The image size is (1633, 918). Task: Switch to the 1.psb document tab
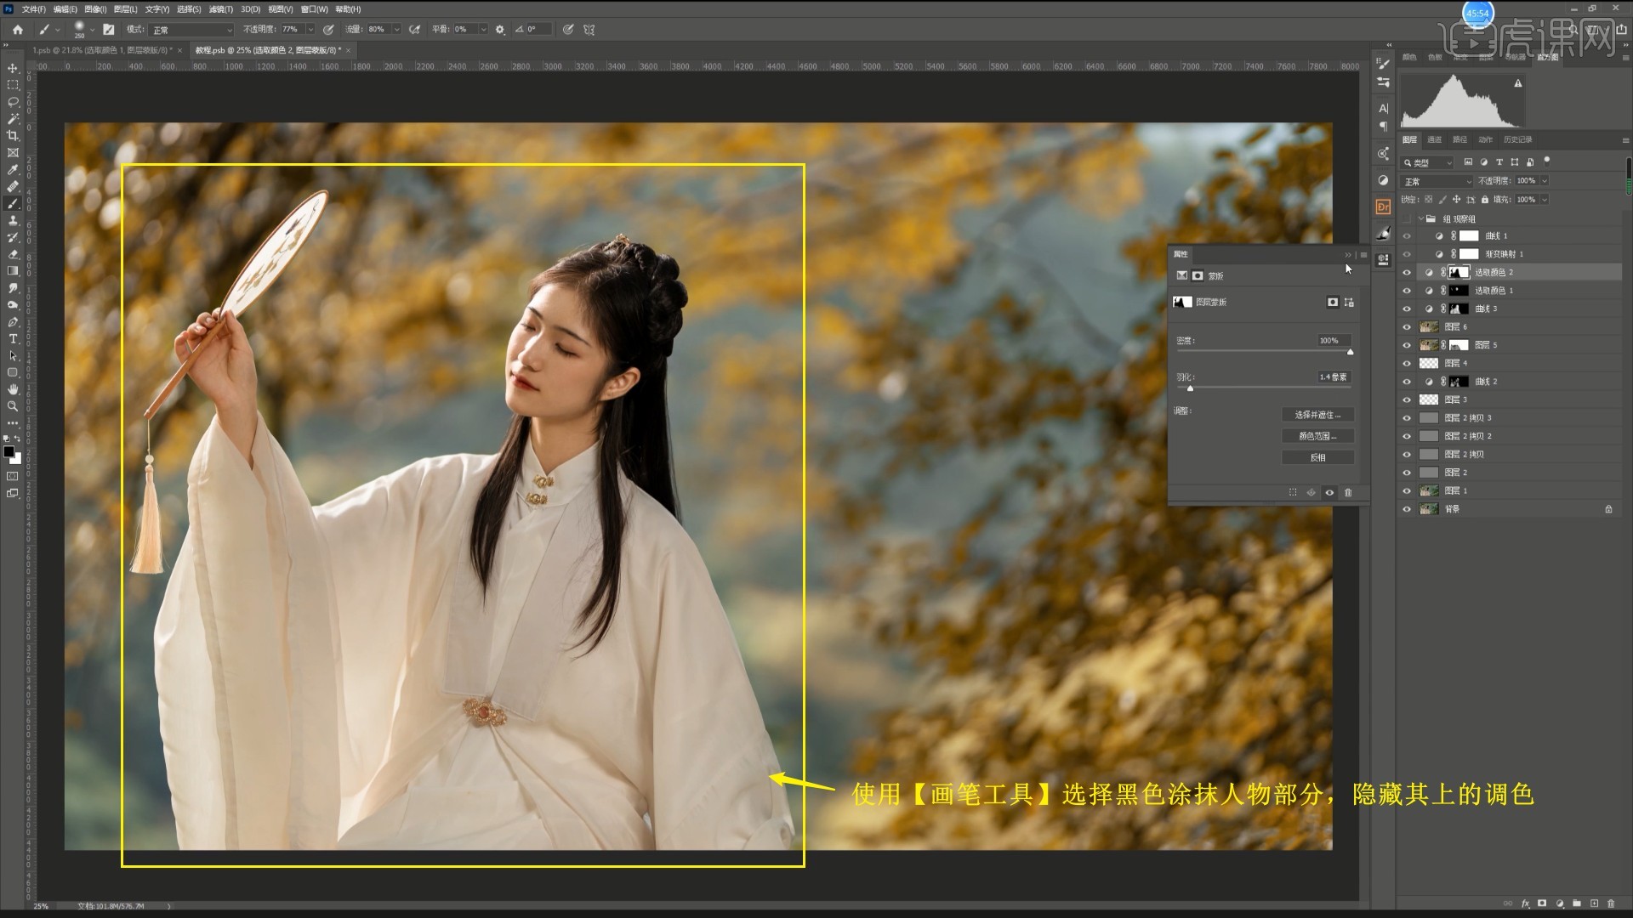pyautogui.click(x=102, y=50)
